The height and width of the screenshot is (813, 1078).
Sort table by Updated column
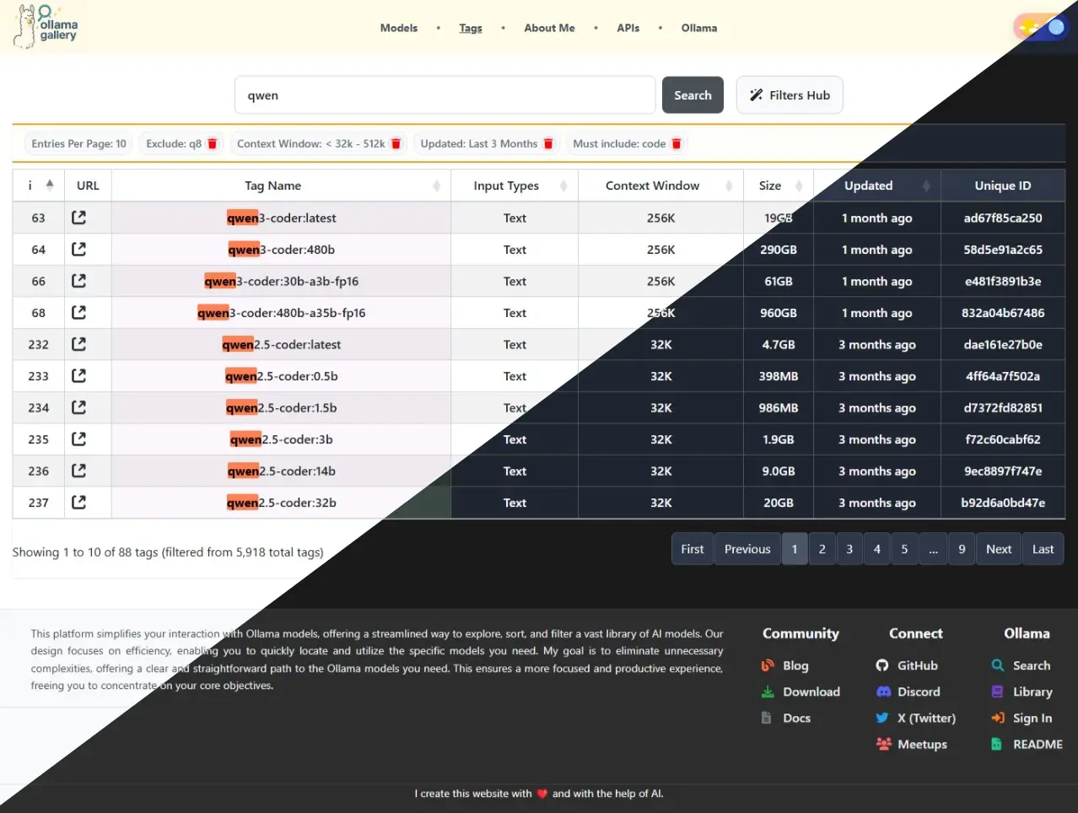click(x=926, y=186)
